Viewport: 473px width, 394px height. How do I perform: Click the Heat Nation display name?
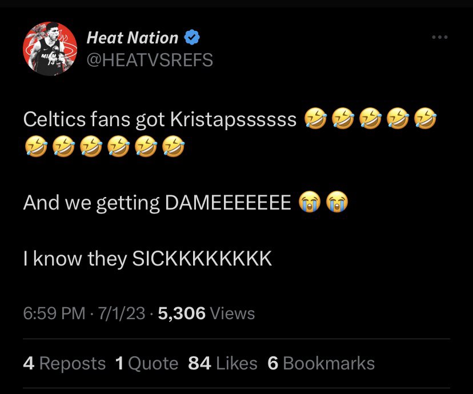[132, 38]
